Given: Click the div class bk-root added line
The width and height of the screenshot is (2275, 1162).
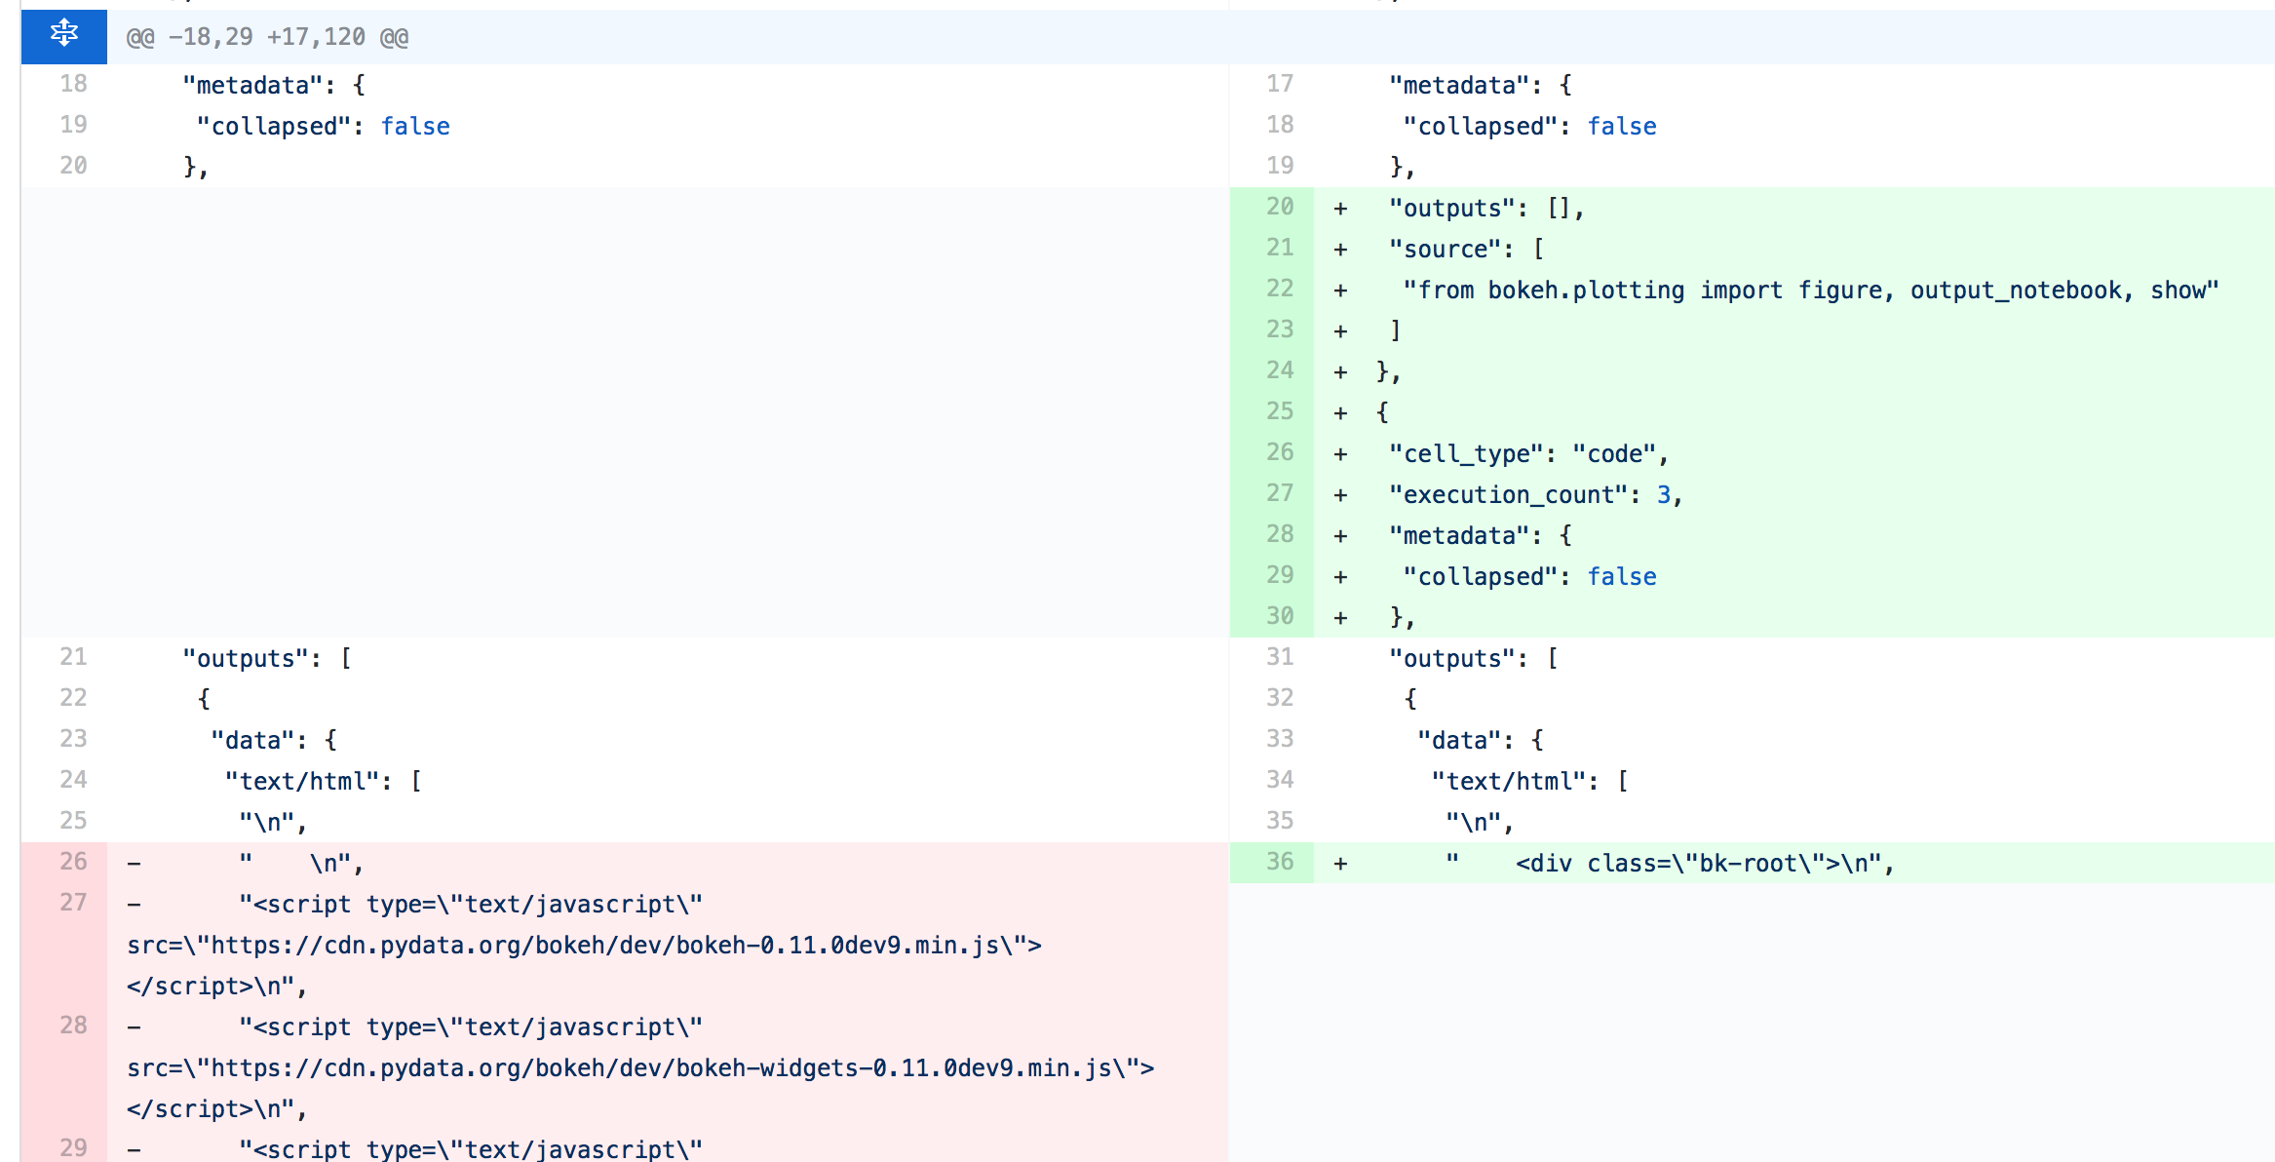Looking at the screenshot, I should 1670,864.
